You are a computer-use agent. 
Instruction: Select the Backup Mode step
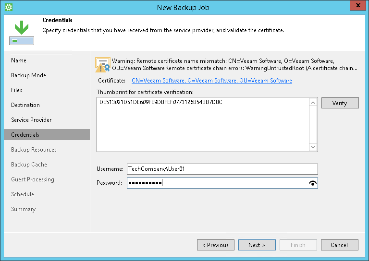[28, 75]
